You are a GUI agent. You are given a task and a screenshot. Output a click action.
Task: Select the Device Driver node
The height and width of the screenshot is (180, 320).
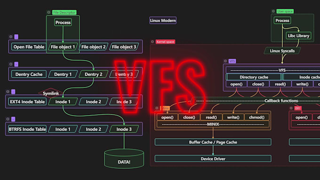click(x=213, y=159)
